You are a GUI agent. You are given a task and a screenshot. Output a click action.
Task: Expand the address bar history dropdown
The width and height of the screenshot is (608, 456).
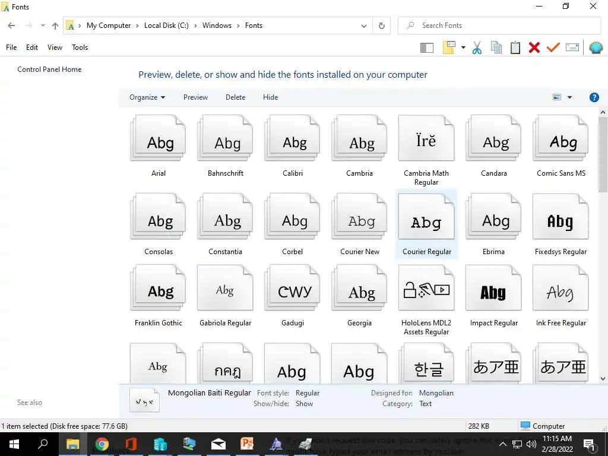(364, 26)
